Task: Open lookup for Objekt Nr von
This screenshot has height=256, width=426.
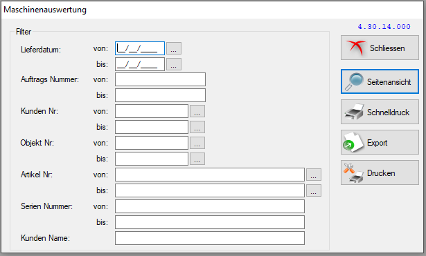Action: (197, 143)
